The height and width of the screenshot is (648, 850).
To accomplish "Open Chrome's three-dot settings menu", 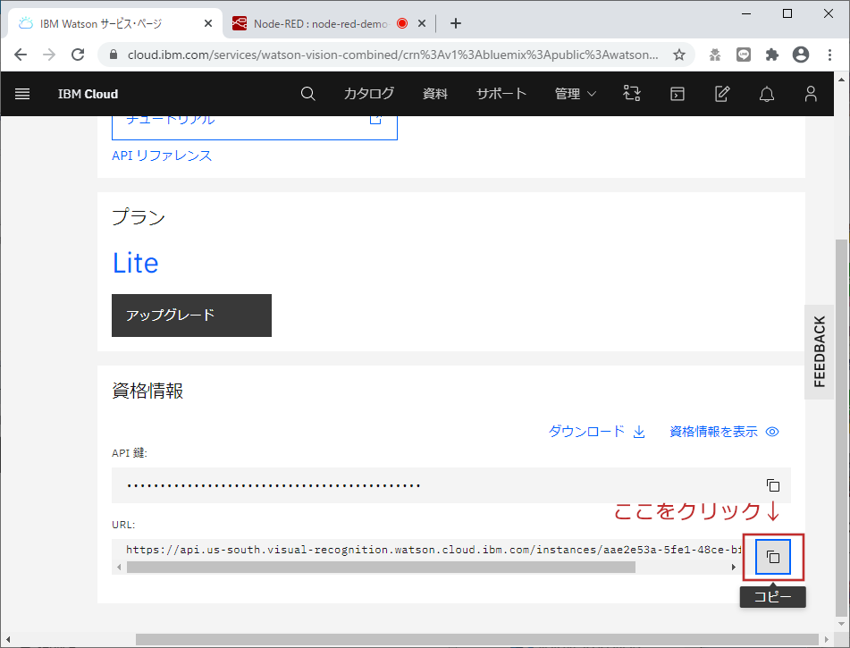I will pyautogui.click(x=829, y=55).
